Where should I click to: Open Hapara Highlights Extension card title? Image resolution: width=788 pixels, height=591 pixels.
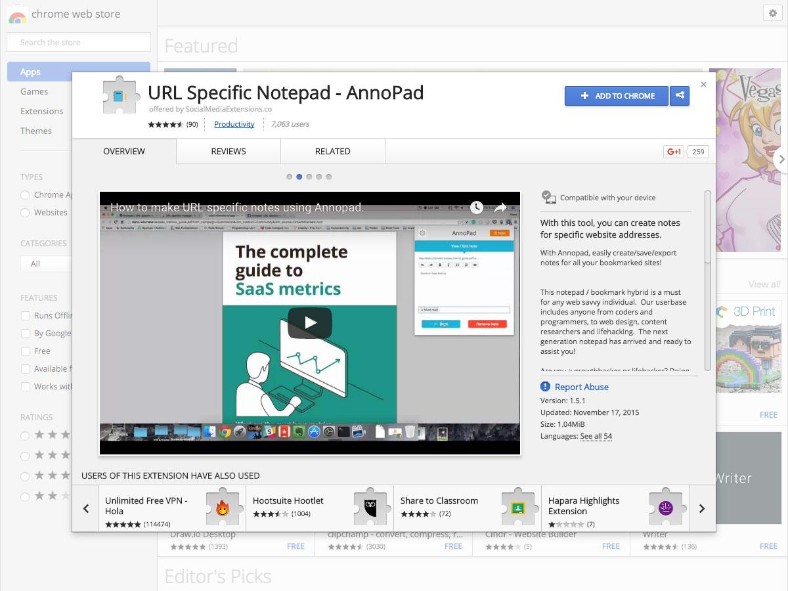tap(584, 506)
